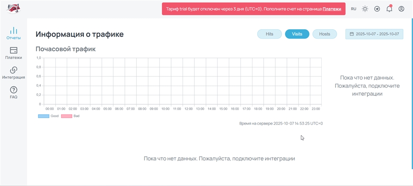Toggle the light/dark theme sun icon

365,9
